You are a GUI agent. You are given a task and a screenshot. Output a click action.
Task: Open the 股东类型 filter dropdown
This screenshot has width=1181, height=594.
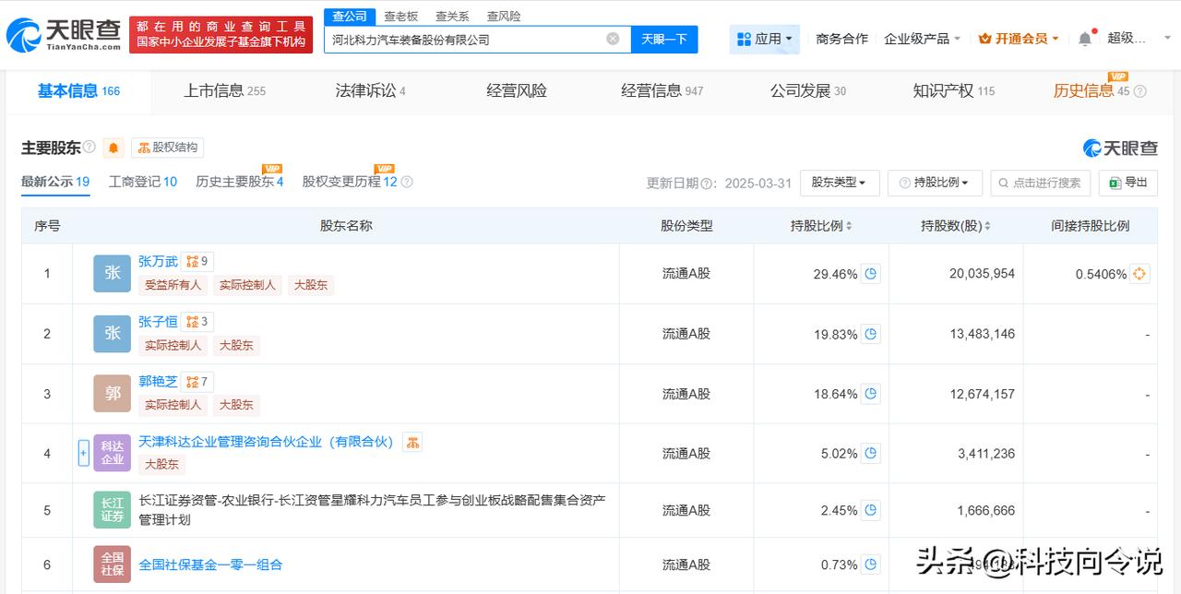click(x=840, y=183)
